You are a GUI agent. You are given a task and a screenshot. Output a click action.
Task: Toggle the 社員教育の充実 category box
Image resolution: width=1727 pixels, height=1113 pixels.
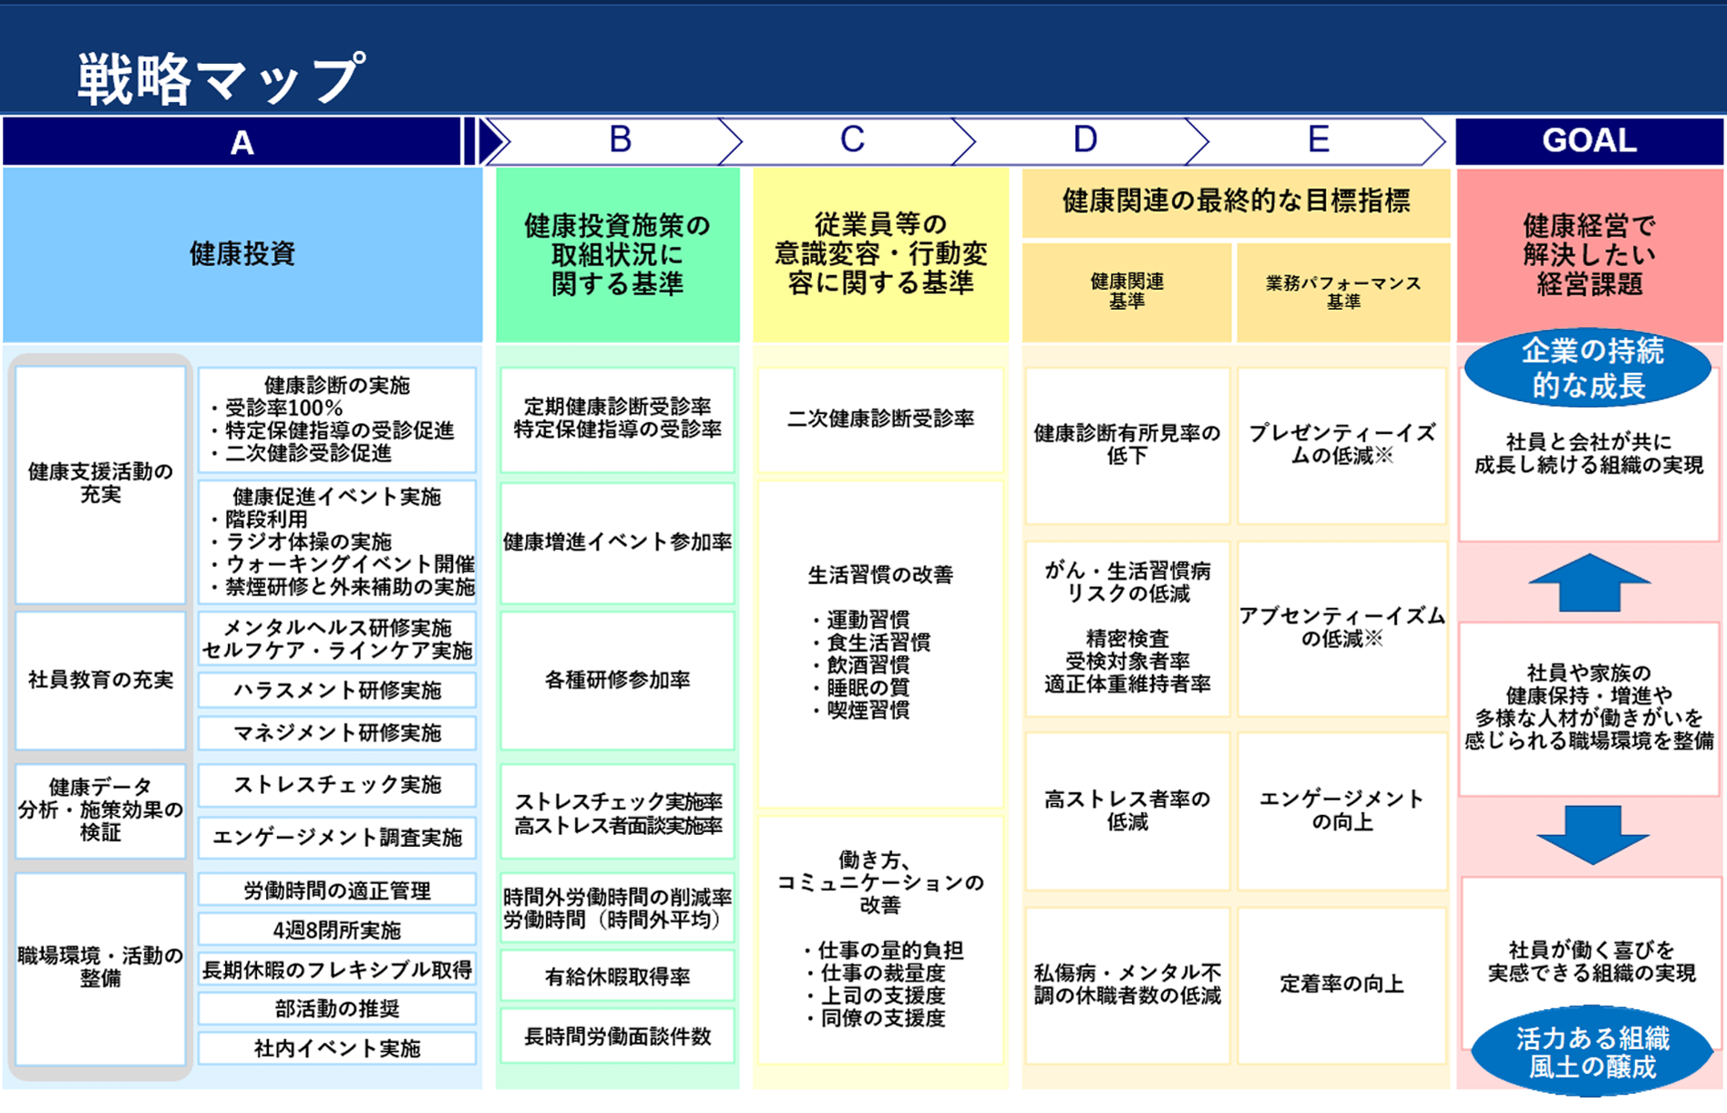100,682
